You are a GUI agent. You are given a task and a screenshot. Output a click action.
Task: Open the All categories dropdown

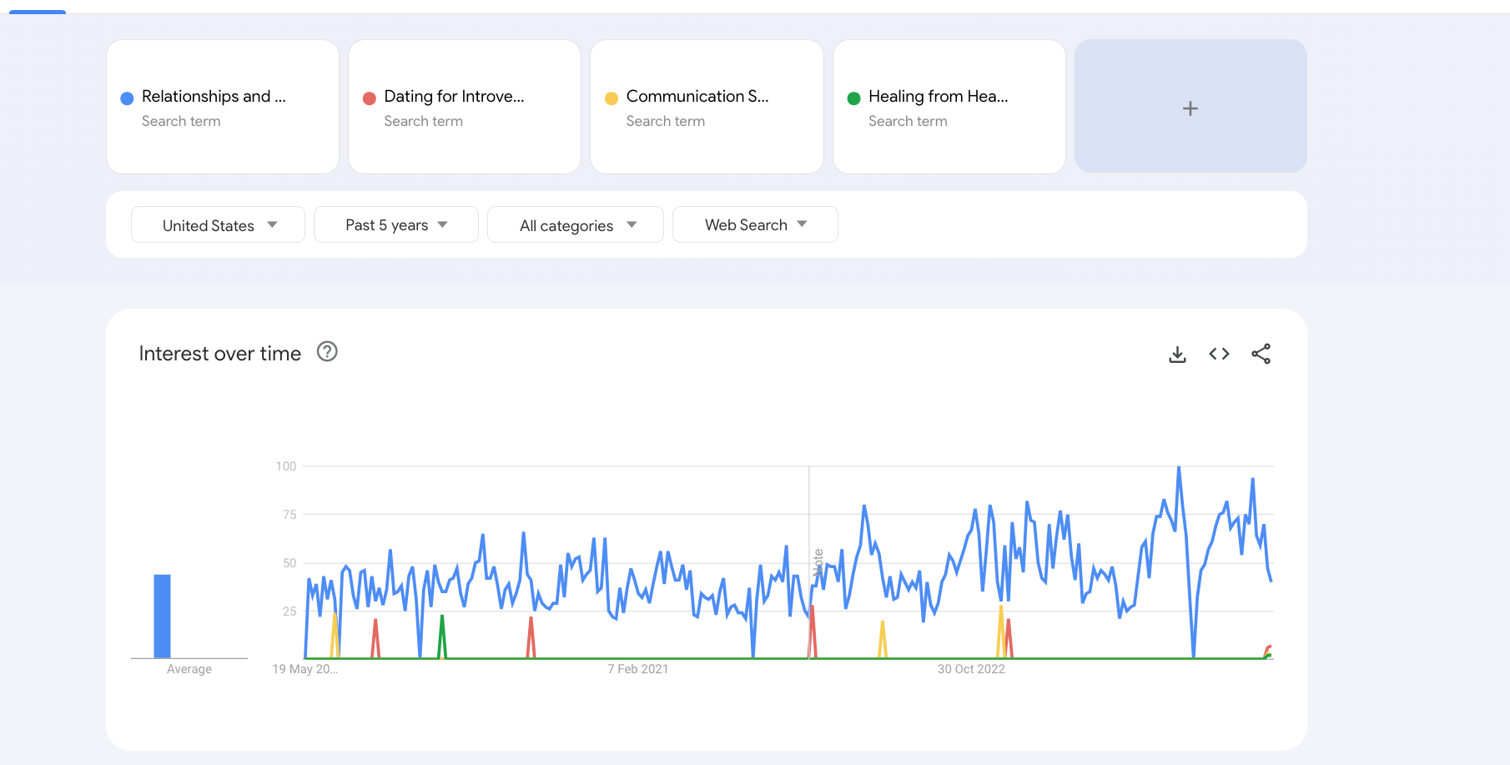[x=576, y=225]
